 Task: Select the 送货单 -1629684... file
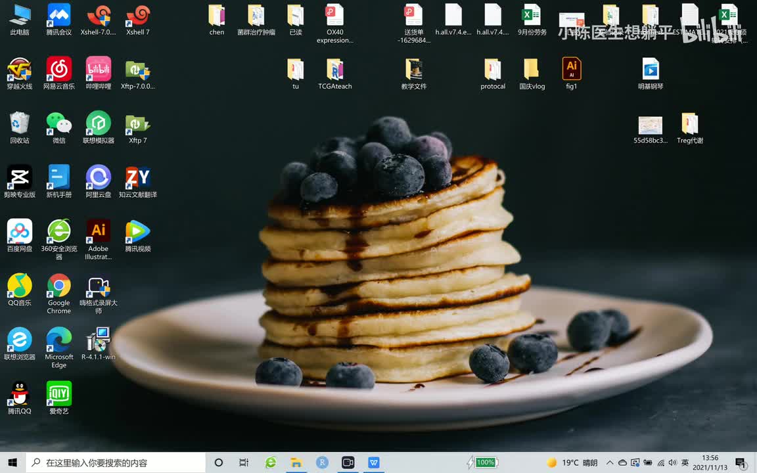click(x=414, y=23)
